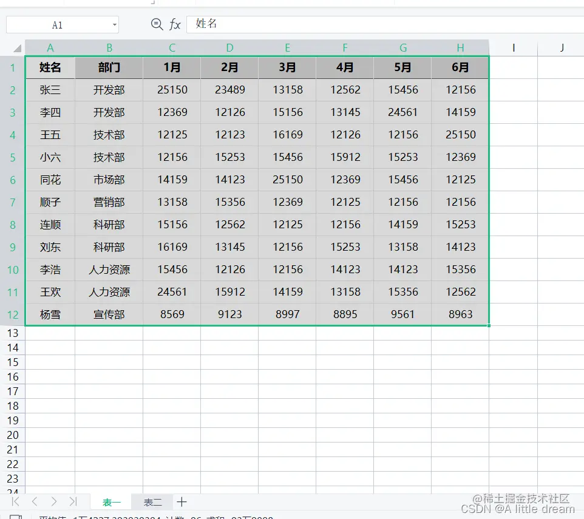Select row 12 header
The width and height of the screenshot is (584, 519).
click(x=13, y=315)
